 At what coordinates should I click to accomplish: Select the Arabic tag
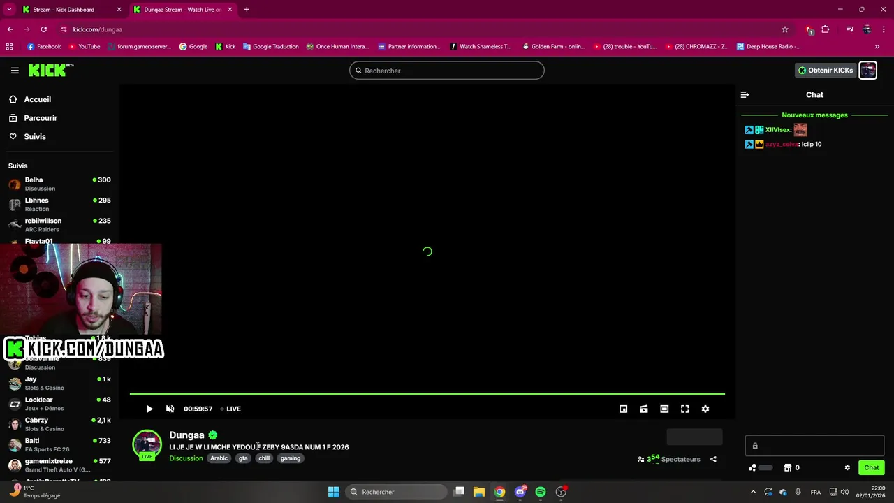click(x=219, y=458)
